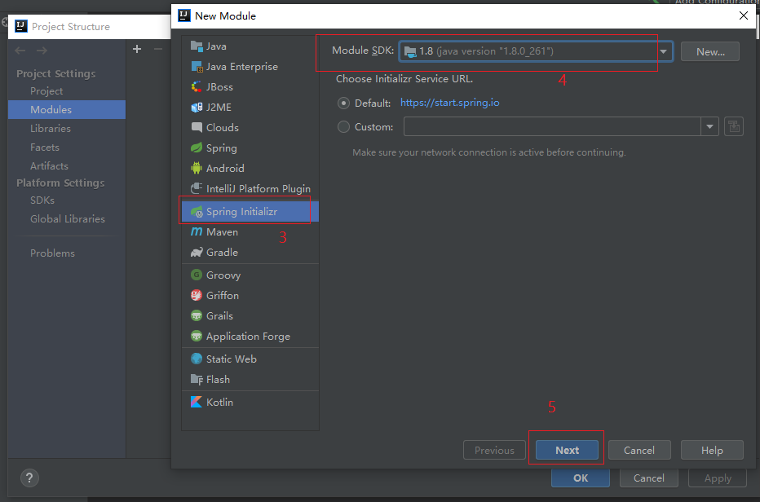Select the Custom URL radio button
760x502 pixels.
pyautogui.click(x=343, y=127)
